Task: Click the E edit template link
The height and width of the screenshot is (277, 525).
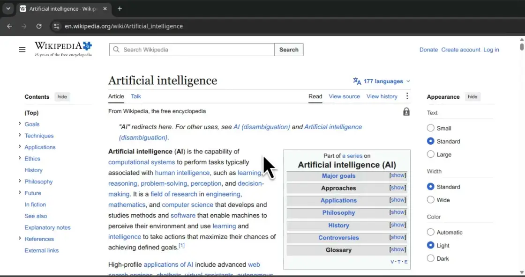Action: 406,262
